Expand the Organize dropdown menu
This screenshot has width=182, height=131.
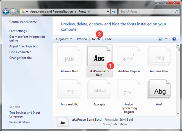point(64,39)
